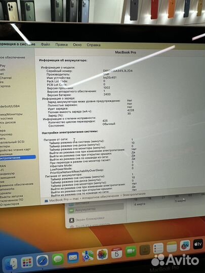
Task: Select Брандмауэр in the sidebar
Action: click(x=8, y=173)
